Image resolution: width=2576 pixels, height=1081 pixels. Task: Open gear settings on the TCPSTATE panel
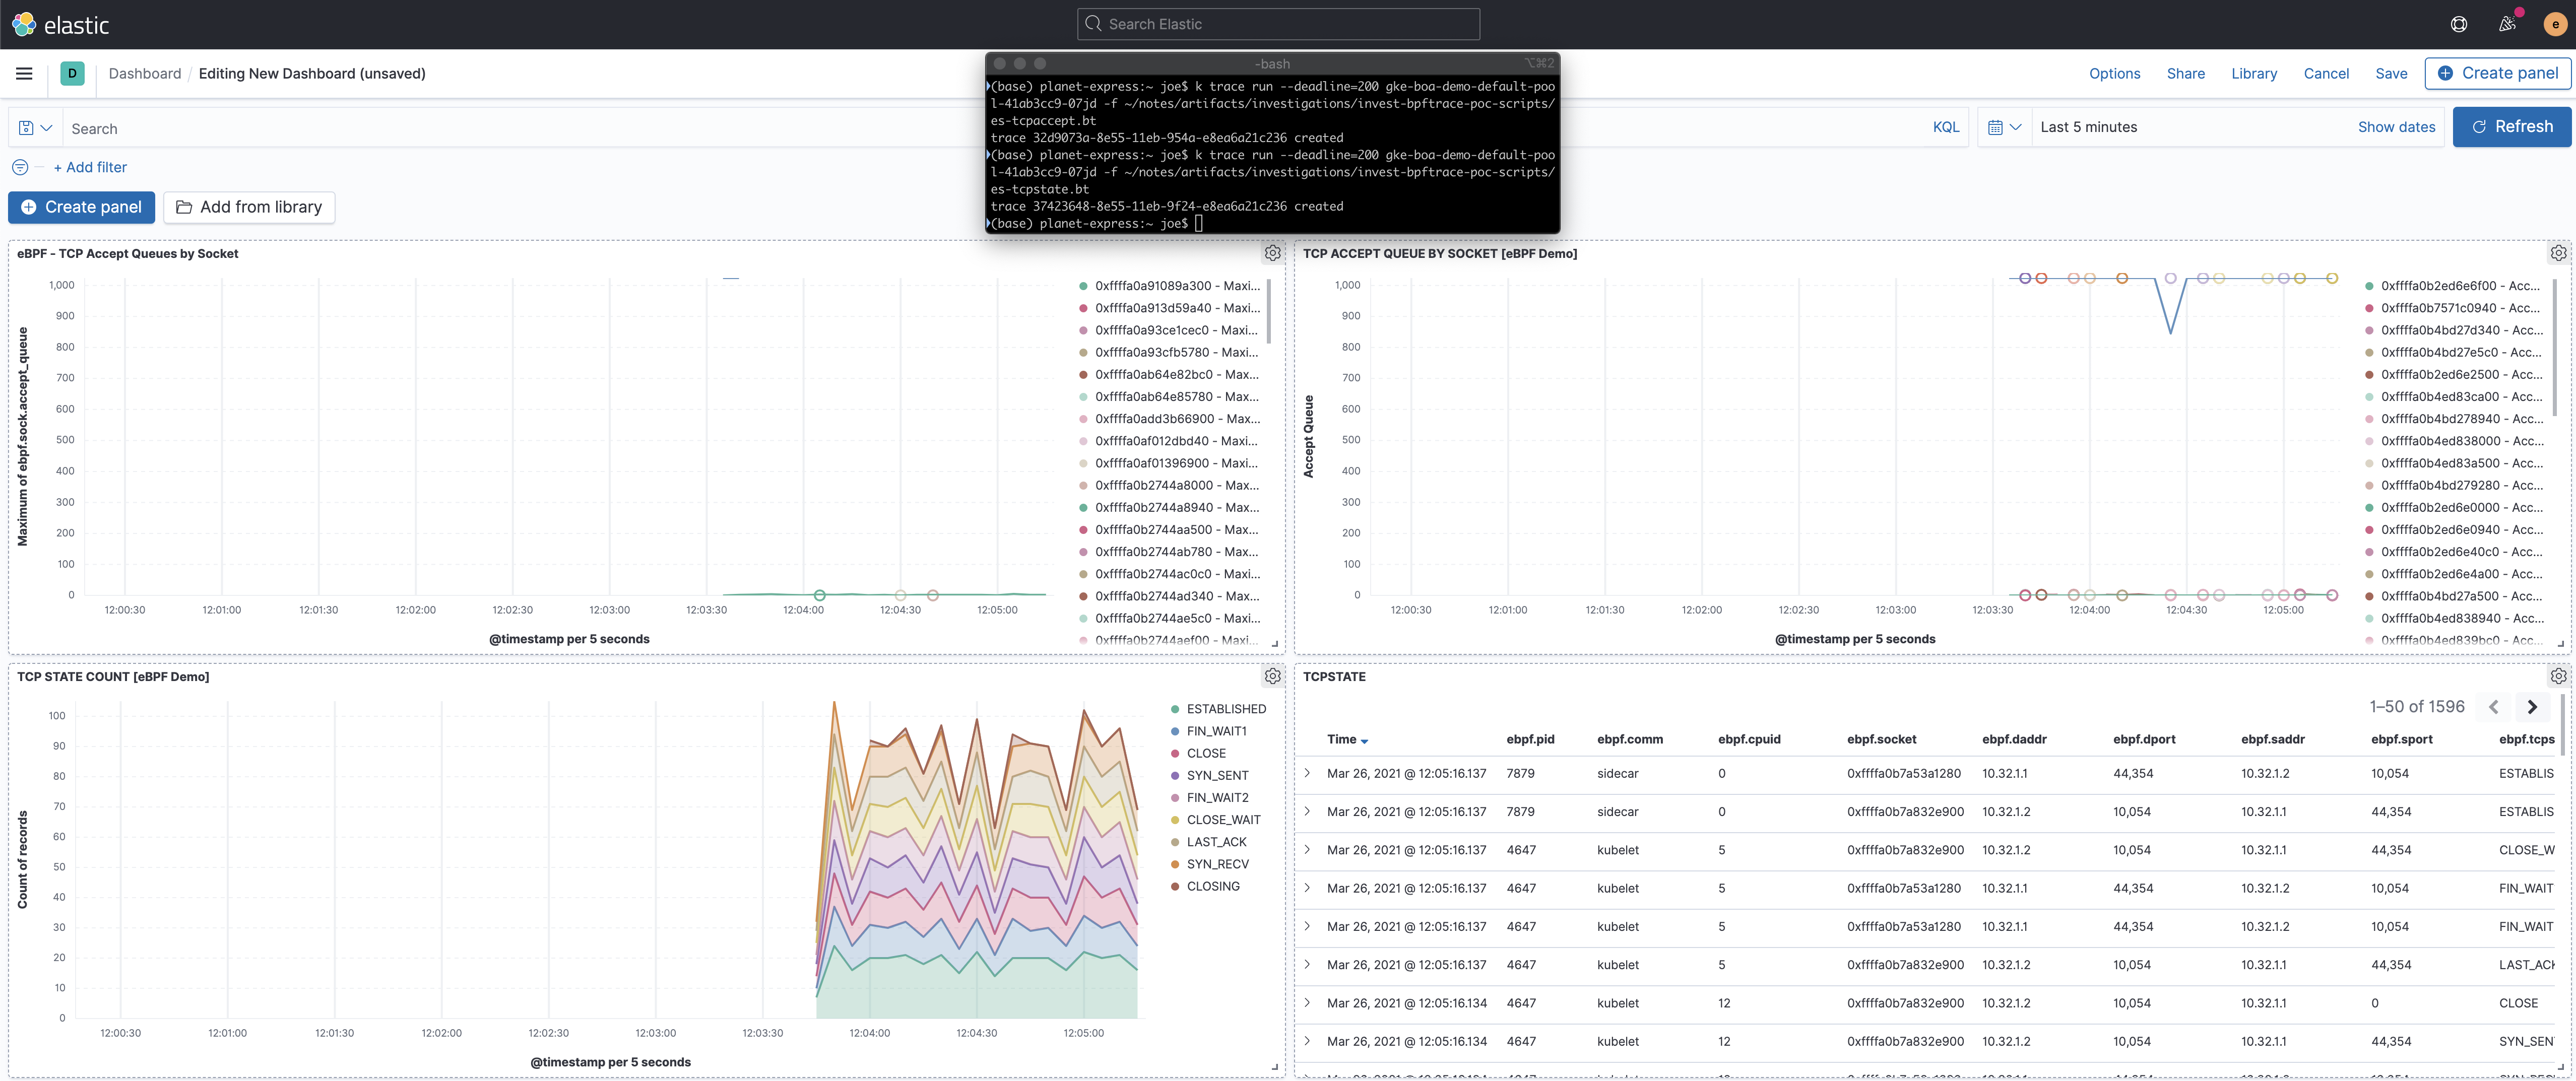[x=2559, y=676]
